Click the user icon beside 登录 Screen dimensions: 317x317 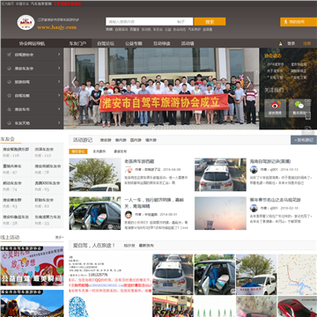(x=280, y=43)
